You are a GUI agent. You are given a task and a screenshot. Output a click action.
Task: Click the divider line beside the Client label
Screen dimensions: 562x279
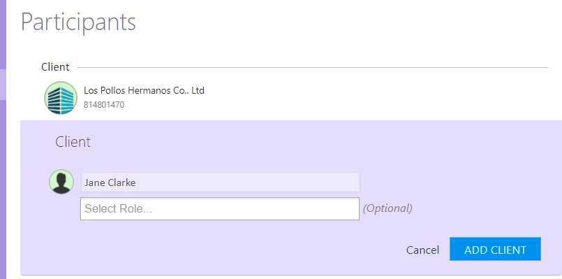[x=312, y=67]
